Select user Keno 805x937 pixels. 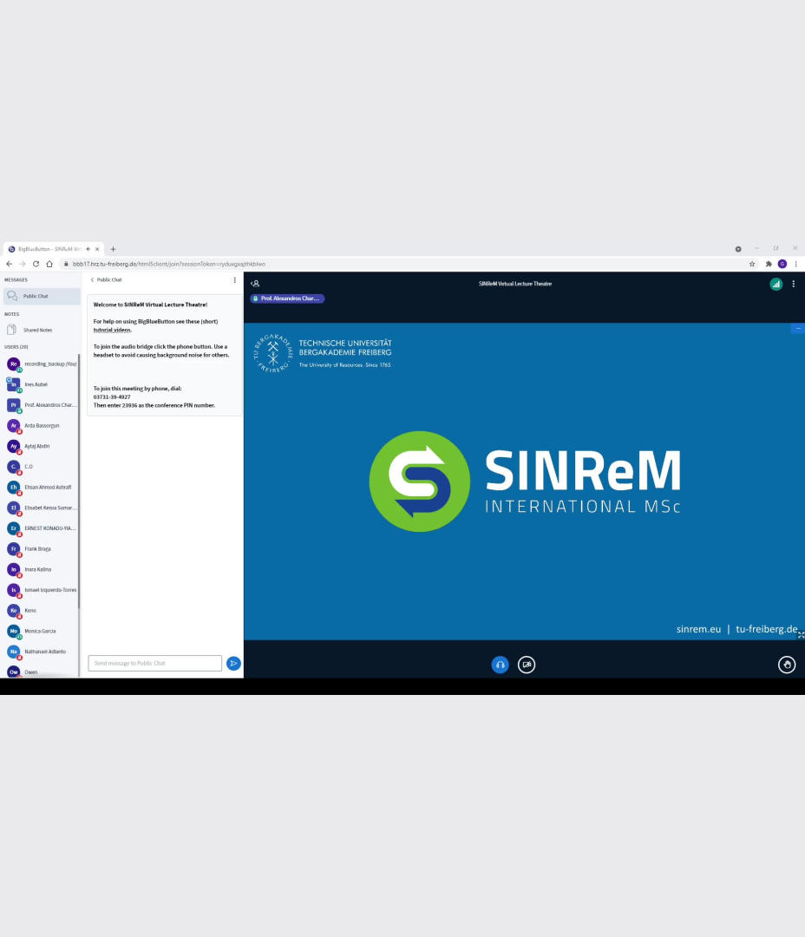tap(42, 610)
